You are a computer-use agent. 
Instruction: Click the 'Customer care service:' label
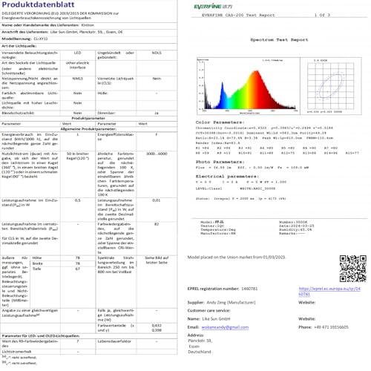pyautogui.click(x=209, y=310)
